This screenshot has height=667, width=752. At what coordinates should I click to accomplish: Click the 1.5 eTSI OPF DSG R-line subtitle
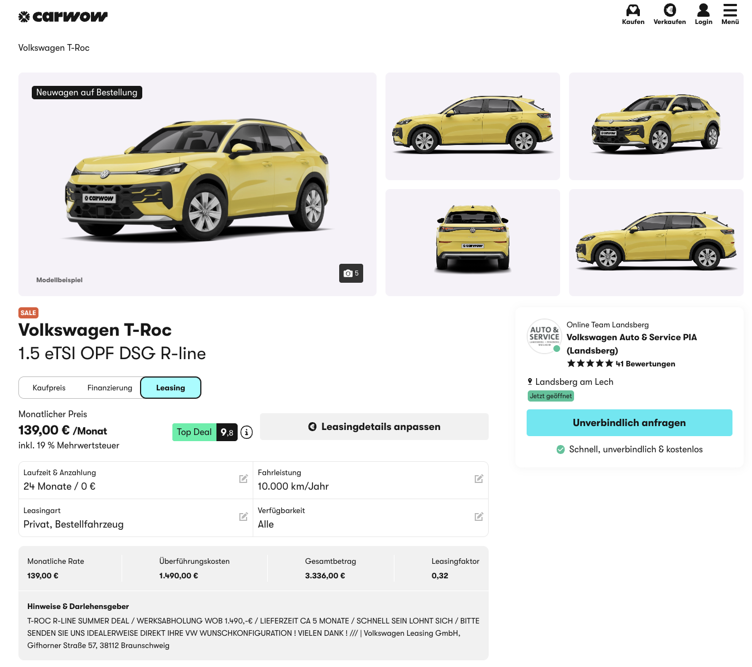point(112,354)
